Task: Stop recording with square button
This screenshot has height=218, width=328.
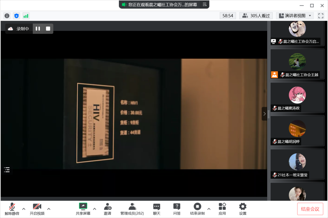Action: (48, 29)
